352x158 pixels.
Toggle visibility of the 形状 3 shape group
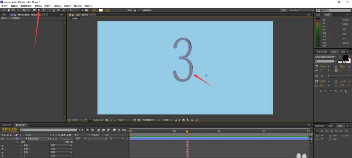coord(2,145)
